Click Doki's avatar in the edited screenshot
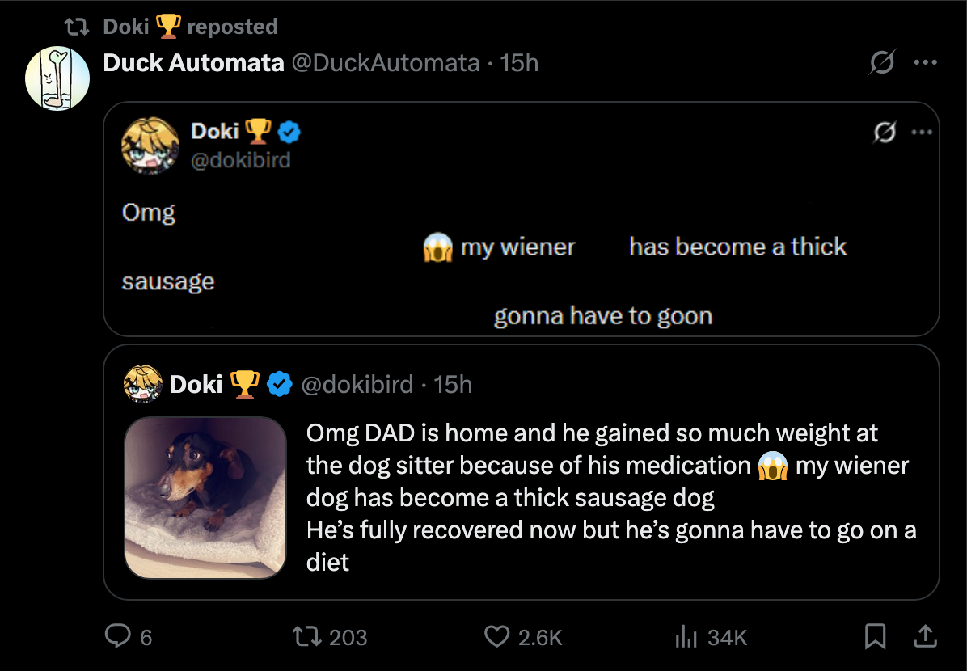Image resolution: width=967 pixels, height=671 pixels. (150, 146)
